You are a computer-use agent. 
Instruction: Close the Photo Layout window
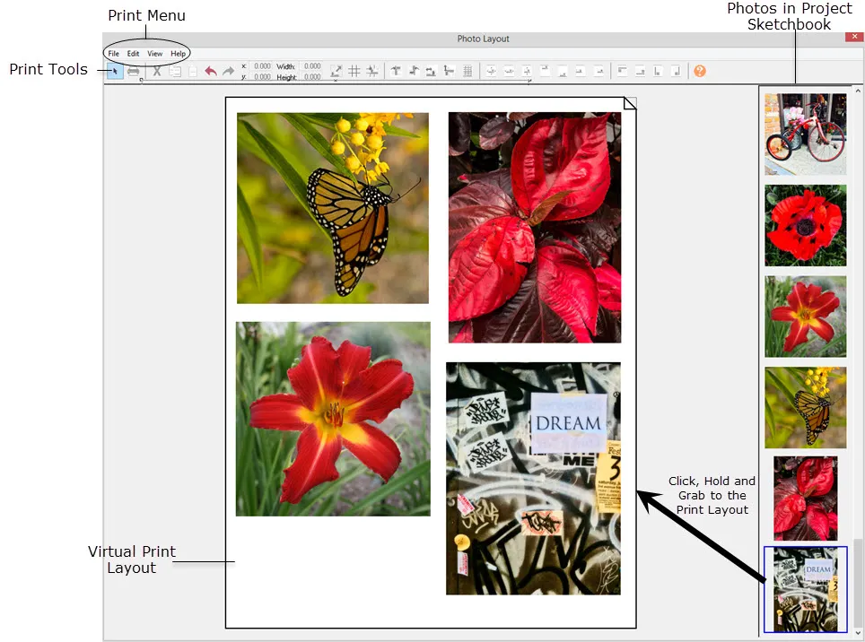(854, 37)
